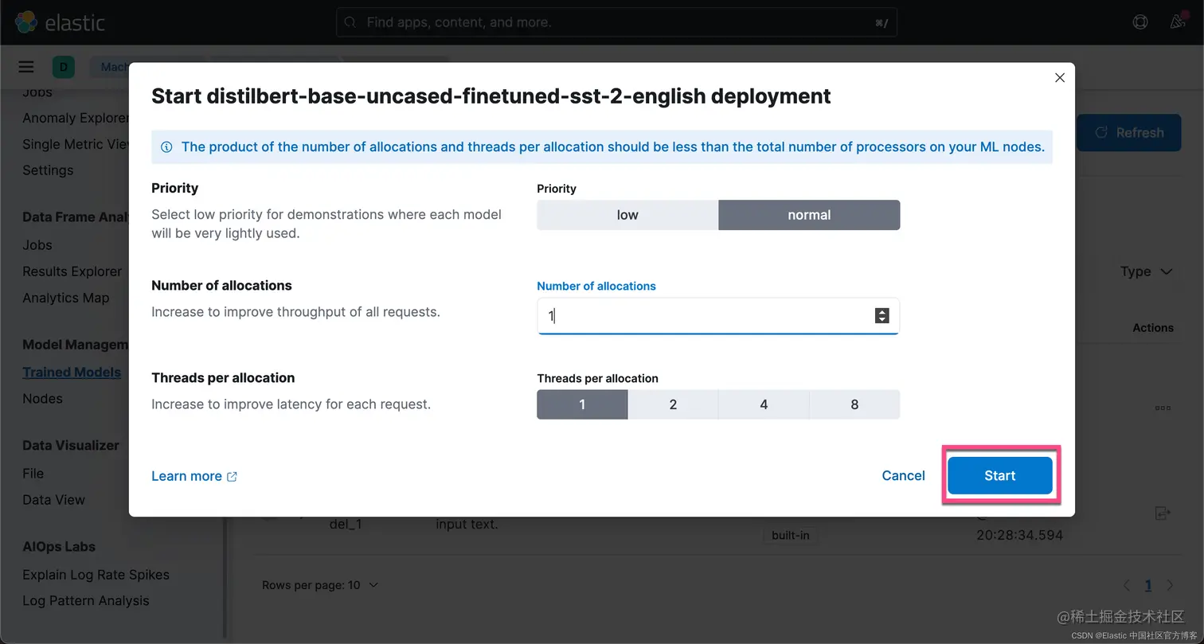Click the external link icon beside Learn more

click(x=232, y=477)
